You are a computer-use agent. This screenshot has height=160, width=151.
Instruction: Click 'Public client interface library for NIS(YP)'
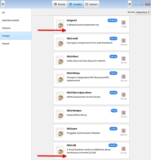point(86,61)
